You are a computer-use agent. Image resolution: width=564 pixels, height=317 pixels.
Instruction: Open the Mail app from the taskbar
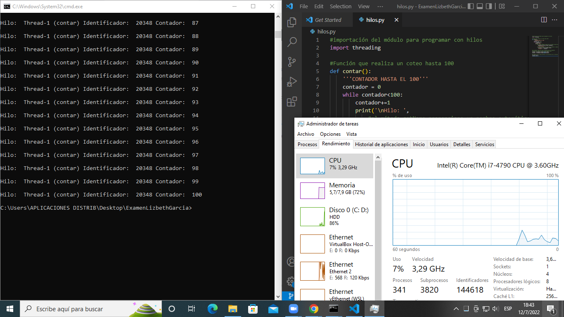point(273,309)
